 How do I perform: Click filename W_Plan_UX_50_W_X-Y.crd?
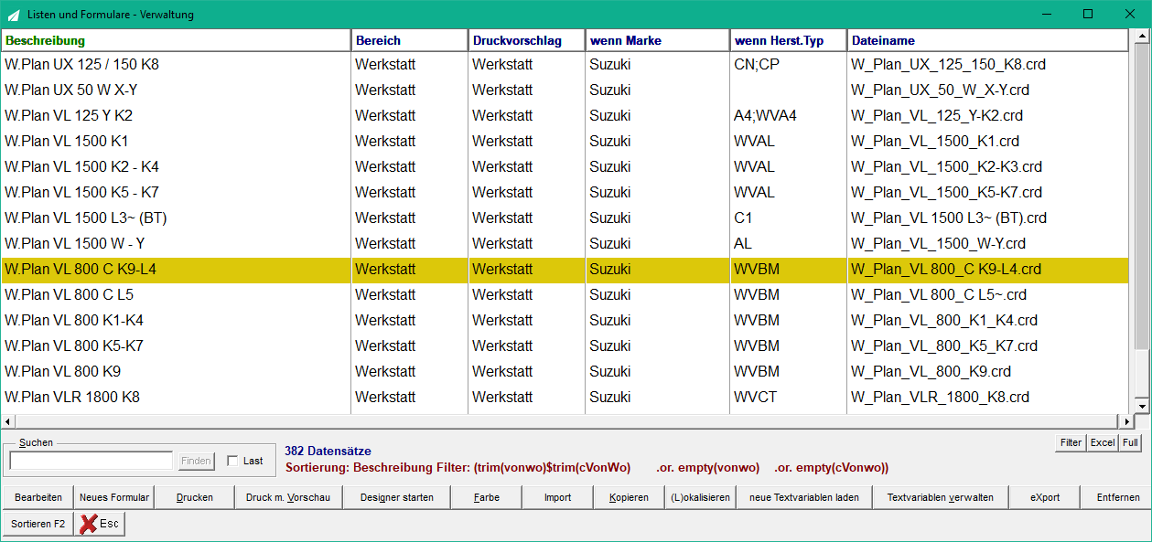tap(940, 90)
